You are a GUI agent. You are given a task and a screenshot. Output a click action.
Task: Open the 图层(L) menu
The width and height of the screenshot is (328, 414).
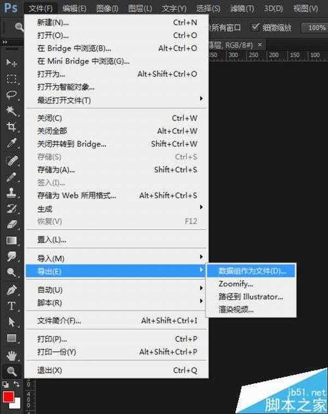pyautogui.click(x=140, y=9)
